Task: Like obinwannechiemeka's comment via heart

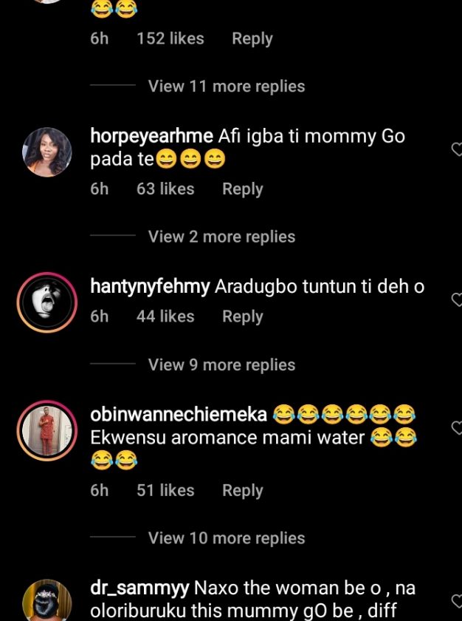Action: [456, 428]
